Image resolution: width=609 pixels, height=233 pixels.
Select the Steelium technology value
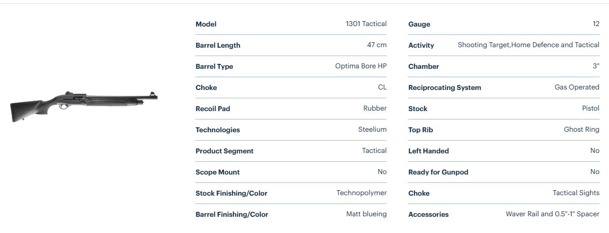coord(372,129)
